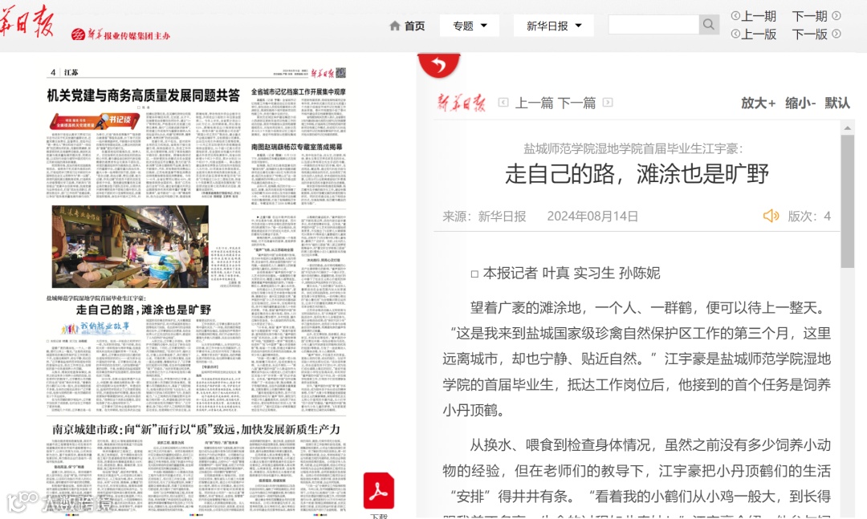Click the 下一篇 right arrow icon

607,102
